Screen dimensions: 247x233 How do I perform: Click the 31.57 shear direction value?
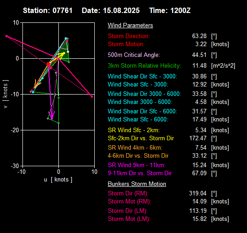coord(199,111)
